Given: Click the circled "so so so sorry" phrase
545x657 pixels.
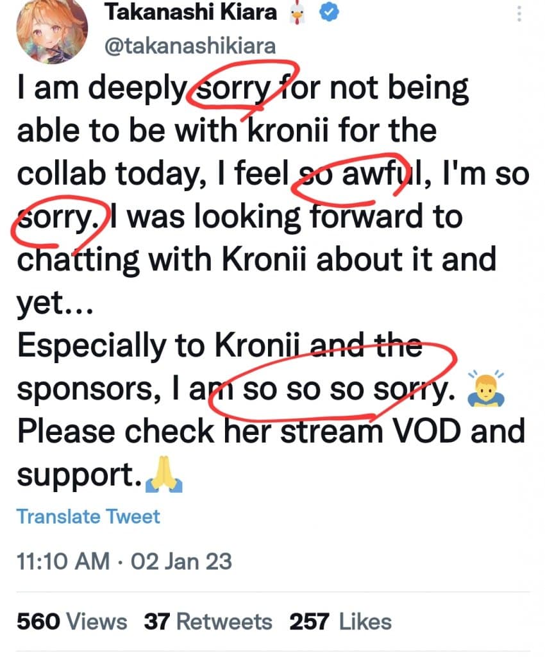Looking at the screenshot, I should point(340,389).
